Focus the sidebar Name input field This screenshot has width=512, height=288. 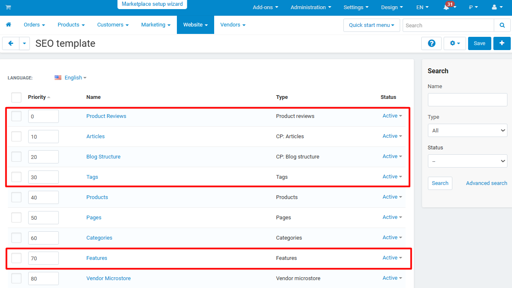[x=467, y=100]
